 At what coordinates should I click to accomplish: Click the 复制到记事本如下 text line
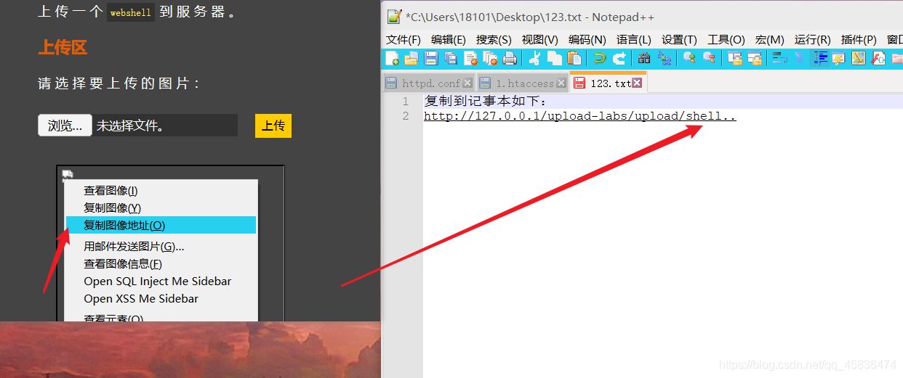pos(485,102)
